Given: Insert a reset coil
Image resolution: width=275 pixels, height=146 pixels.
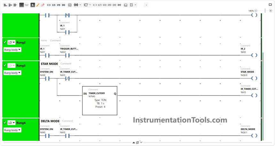Looking at the screenshot, I should [x=109, y=5].
